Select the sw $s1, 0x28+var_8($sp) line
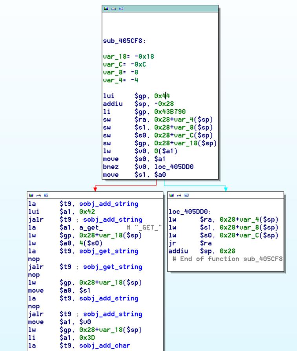Viewport: 297px width, 351px height. (158, 127)
